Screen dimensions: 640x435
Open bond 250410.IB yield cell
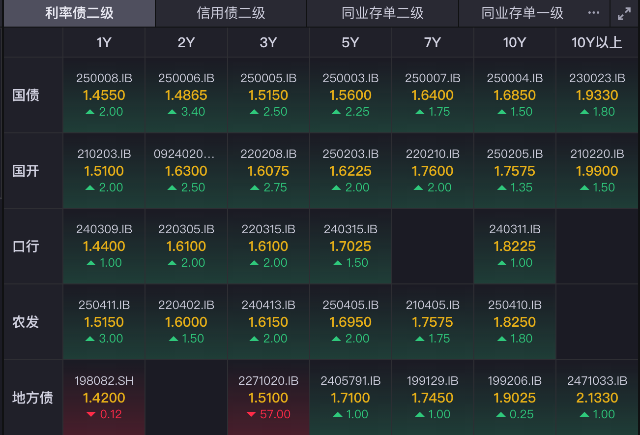[x=515, y=322]
